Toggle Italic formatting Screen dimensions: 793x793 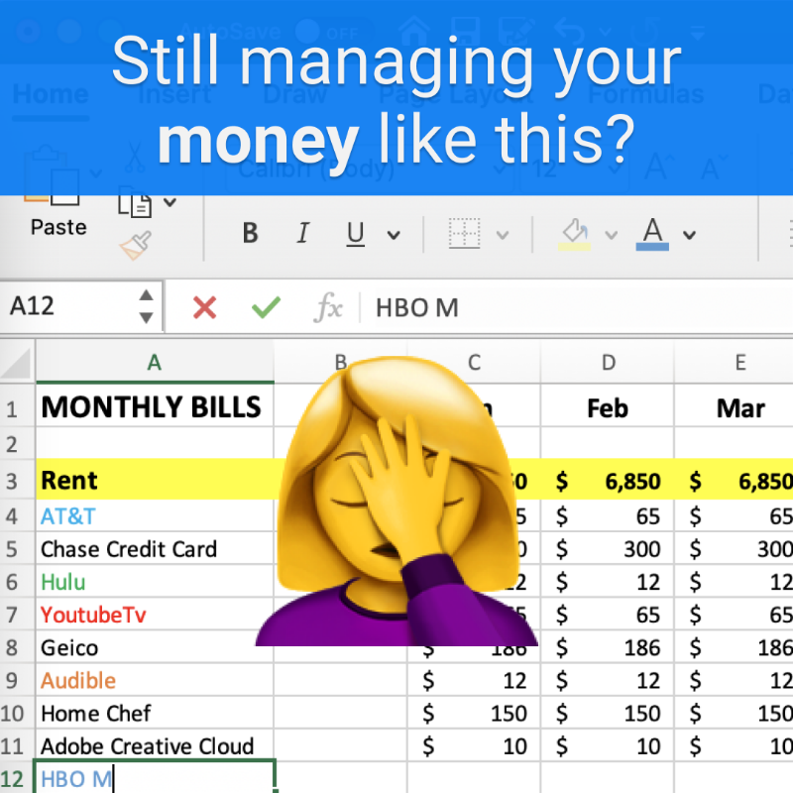point(303,233)
